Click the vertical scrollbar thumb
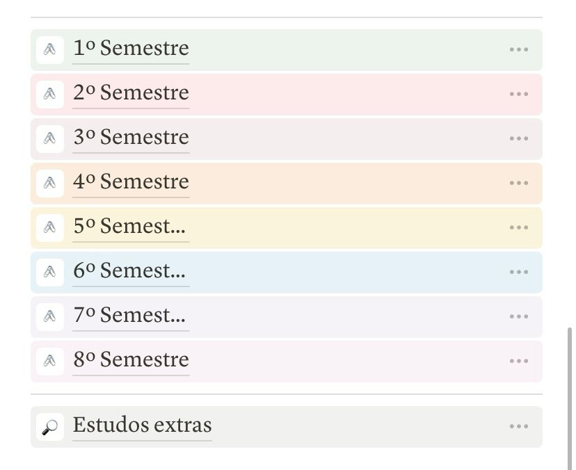The image size is (576, 470). pyautogui.click(x=570, y=398)
